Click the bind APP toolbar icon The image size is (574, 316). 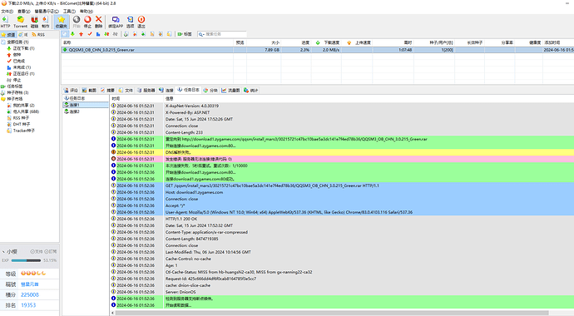tap(116, 22)
